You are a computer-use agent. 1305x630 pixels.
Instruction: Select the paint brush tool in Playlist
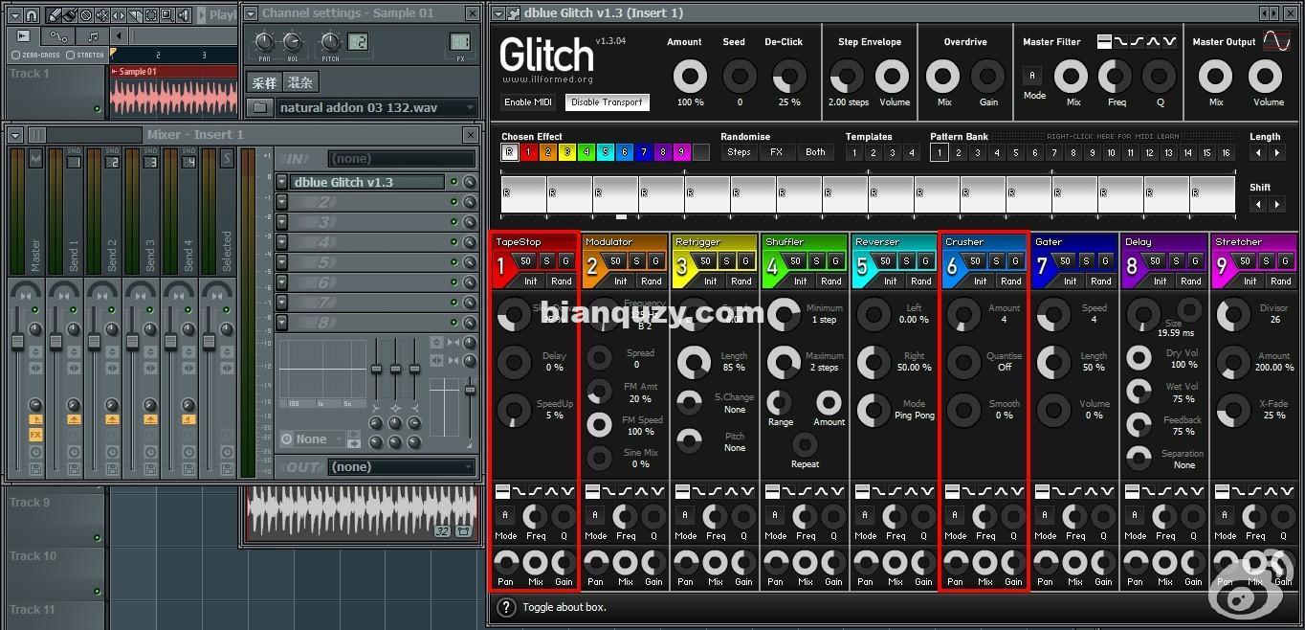click(70, 15)
